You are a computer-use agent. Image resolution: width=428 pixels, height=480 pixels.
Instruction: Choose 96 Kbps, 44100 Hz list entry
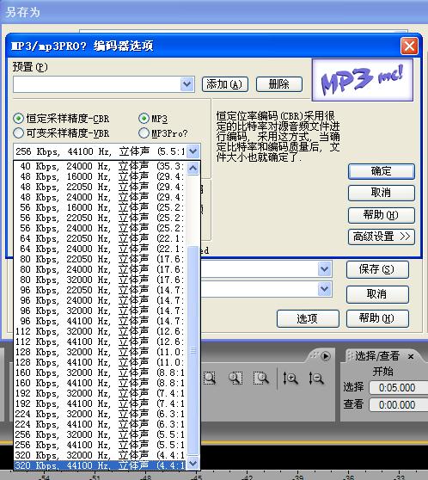[x=101, y=321]
